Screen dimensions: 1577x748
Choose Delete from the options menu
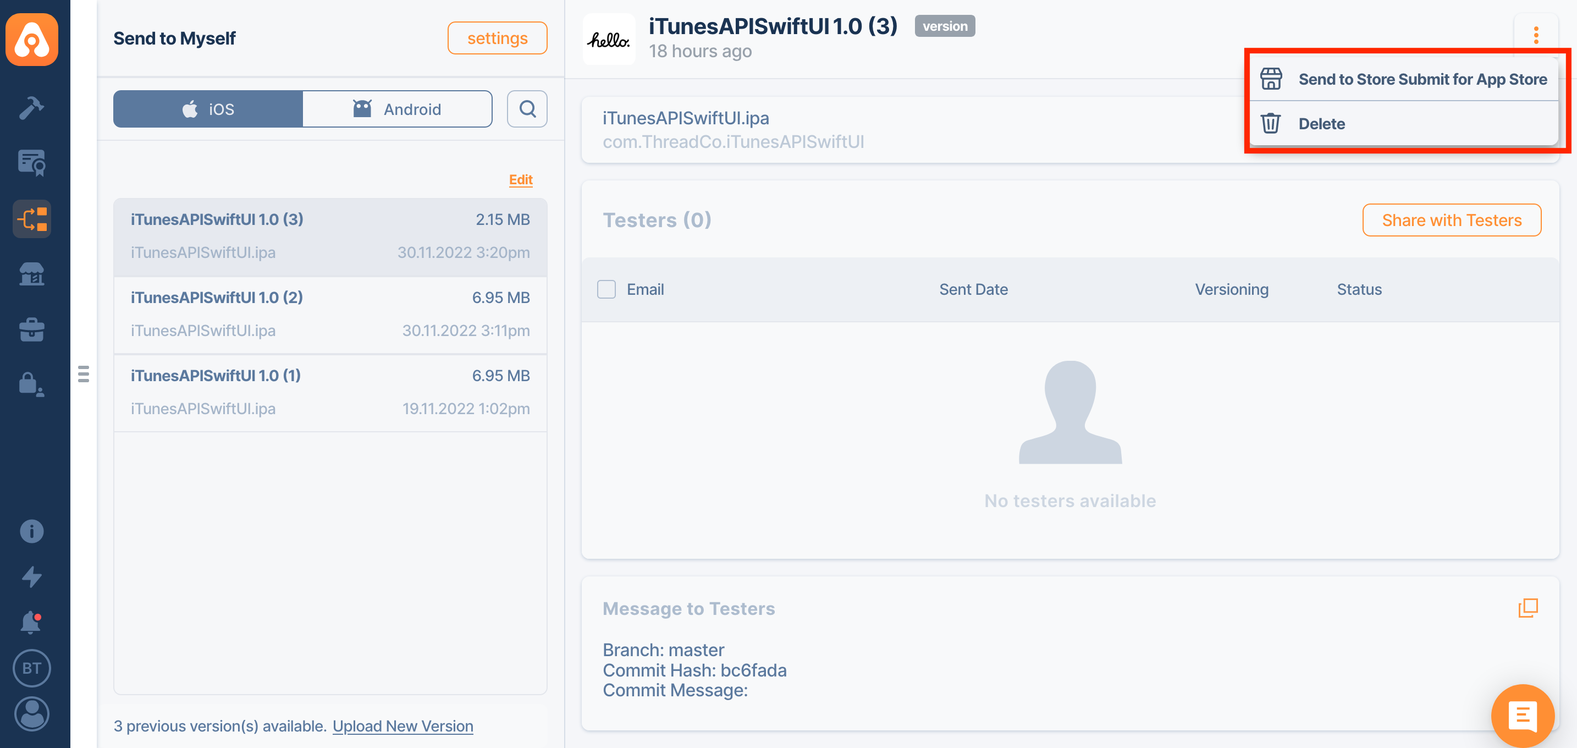click(x=1403, y=124)
